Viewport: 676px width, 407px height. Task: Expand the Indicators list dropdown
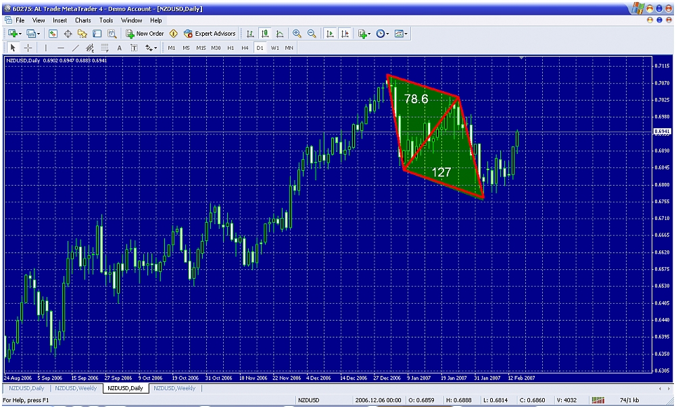tap(365, 34)
